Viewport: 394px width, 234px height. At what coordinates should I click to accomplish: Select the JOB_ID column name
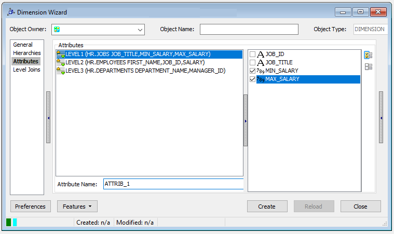click(275, 54)
